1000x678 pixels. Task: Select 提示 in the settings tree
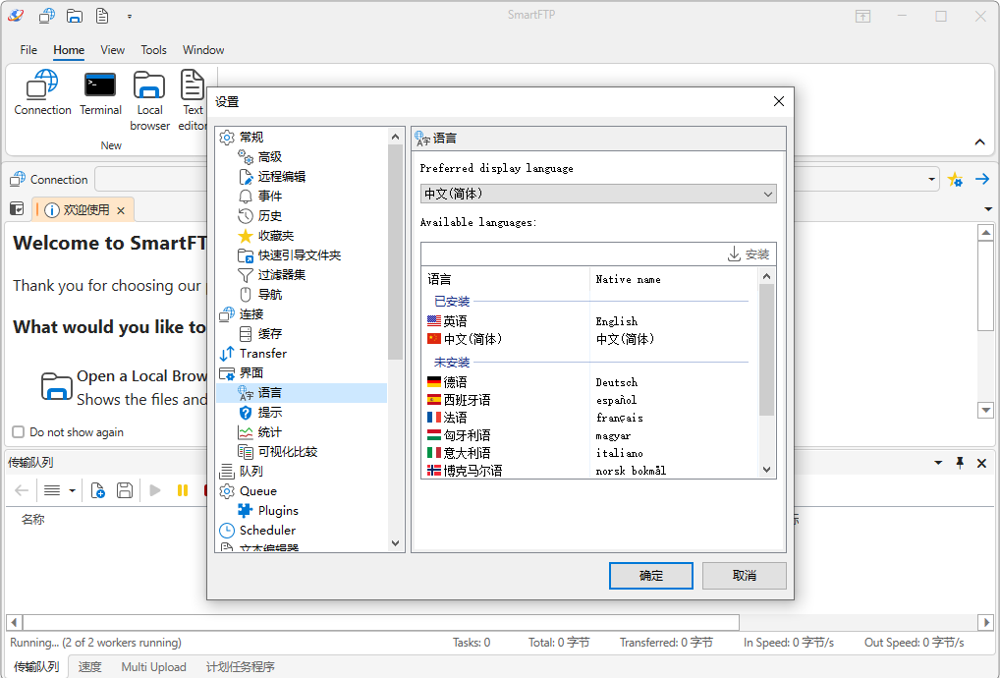pos(270,412)
